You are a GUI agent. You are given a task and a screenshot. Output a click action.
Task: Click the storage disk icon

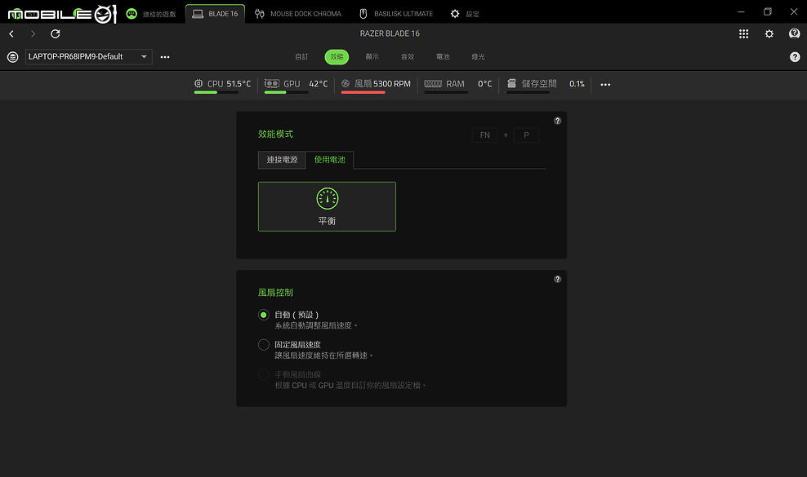(511, 83)
